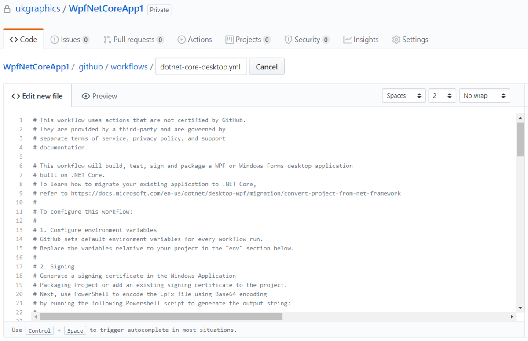Click the editor vertical scrollbar thumb
528x341 pixels.
521,139
